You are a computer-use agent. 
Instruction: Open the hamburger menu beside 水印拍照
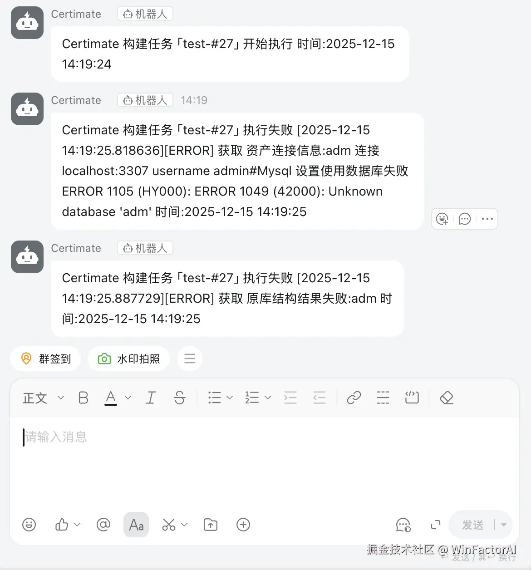[x=190, y=359]
